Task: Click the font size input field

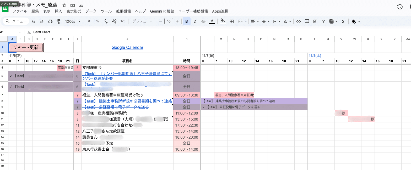Action: [169, 21]
